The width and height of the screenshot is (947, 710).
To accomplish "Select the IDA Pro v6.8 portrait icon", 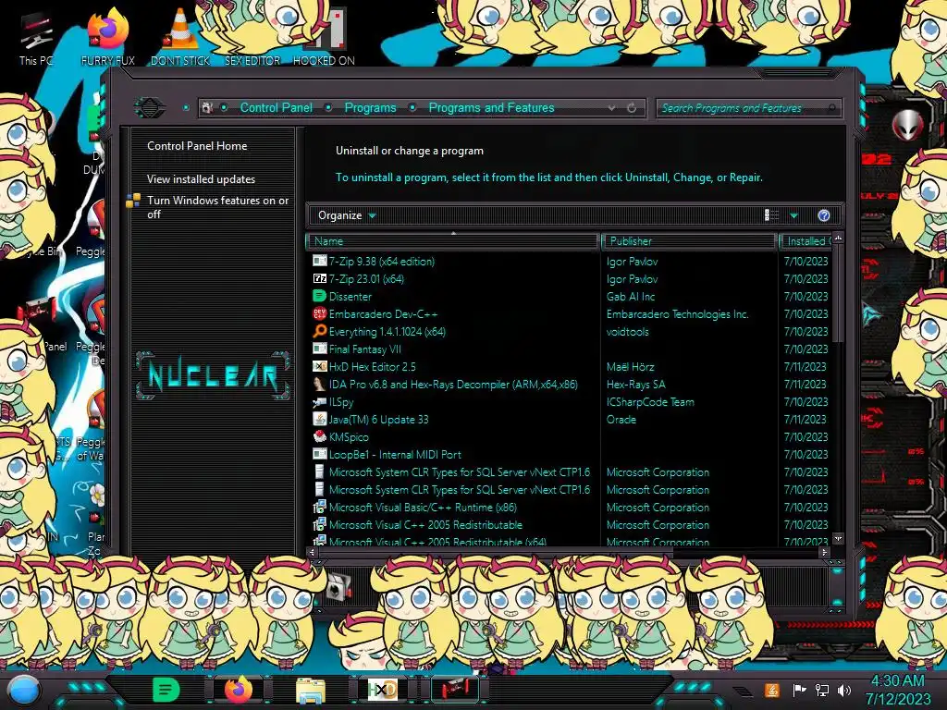I will [319, 384].
